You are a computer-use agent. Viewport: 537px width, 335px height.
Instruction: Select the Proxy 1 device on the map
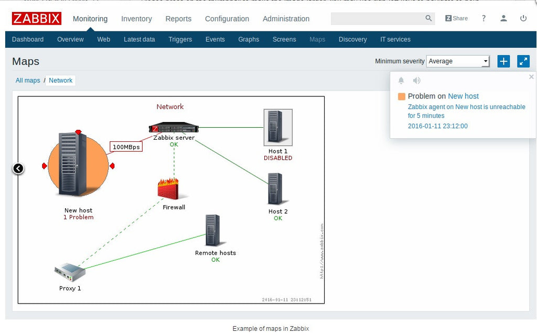click(x=69, y=272)
